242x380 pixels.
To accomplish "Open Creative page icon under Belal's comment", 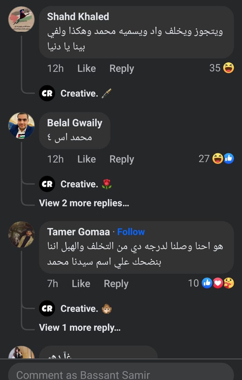I will click(47, 184).
